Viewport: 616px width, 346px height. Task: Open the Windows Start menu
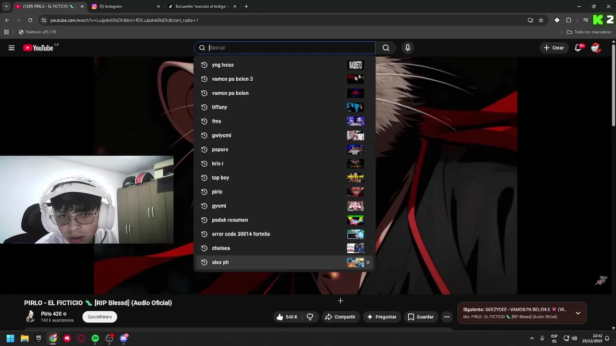10,338
